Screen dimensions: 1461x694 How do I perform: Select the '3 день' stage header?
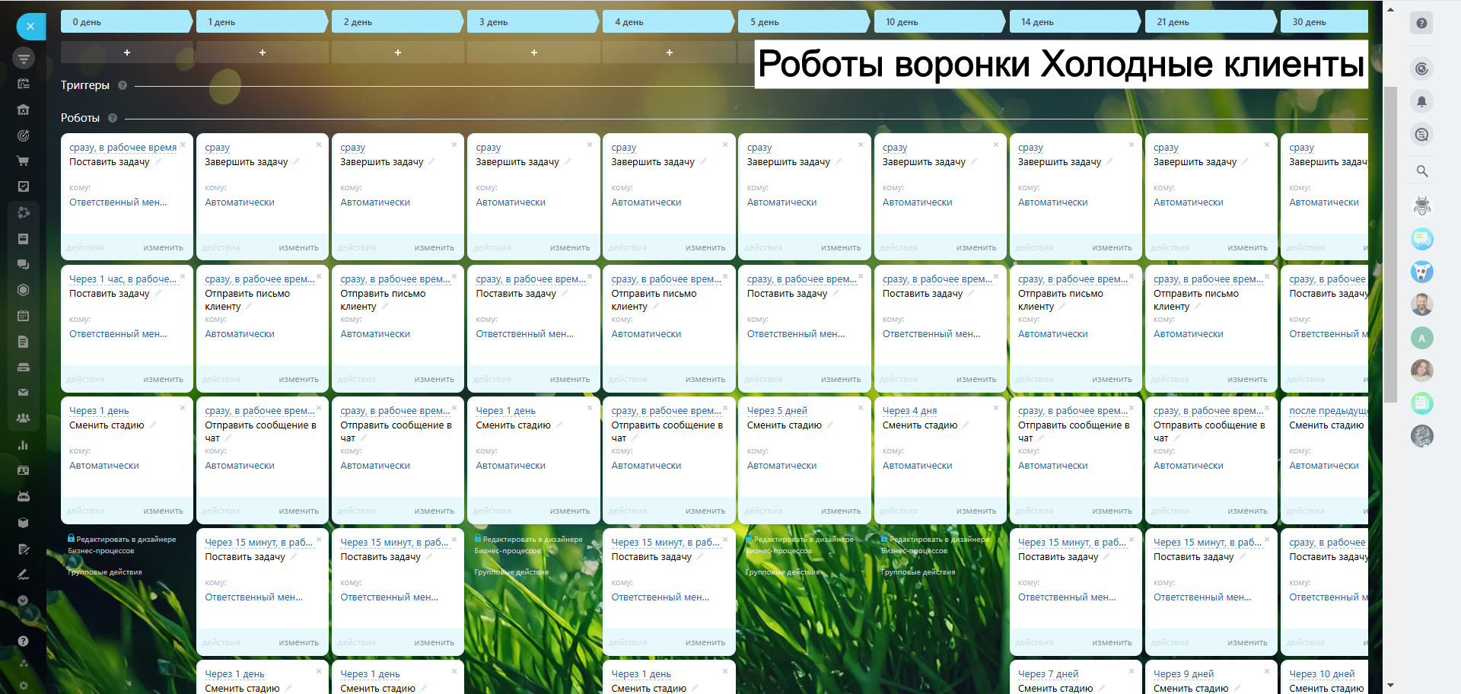click(x=531, y=22)
